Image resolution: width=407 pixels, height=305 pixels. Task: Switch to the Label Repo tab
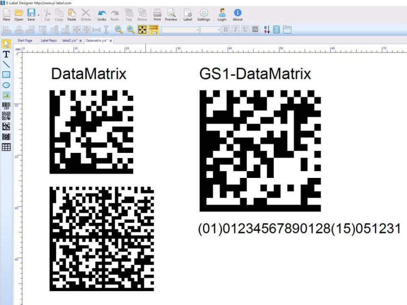48,41
